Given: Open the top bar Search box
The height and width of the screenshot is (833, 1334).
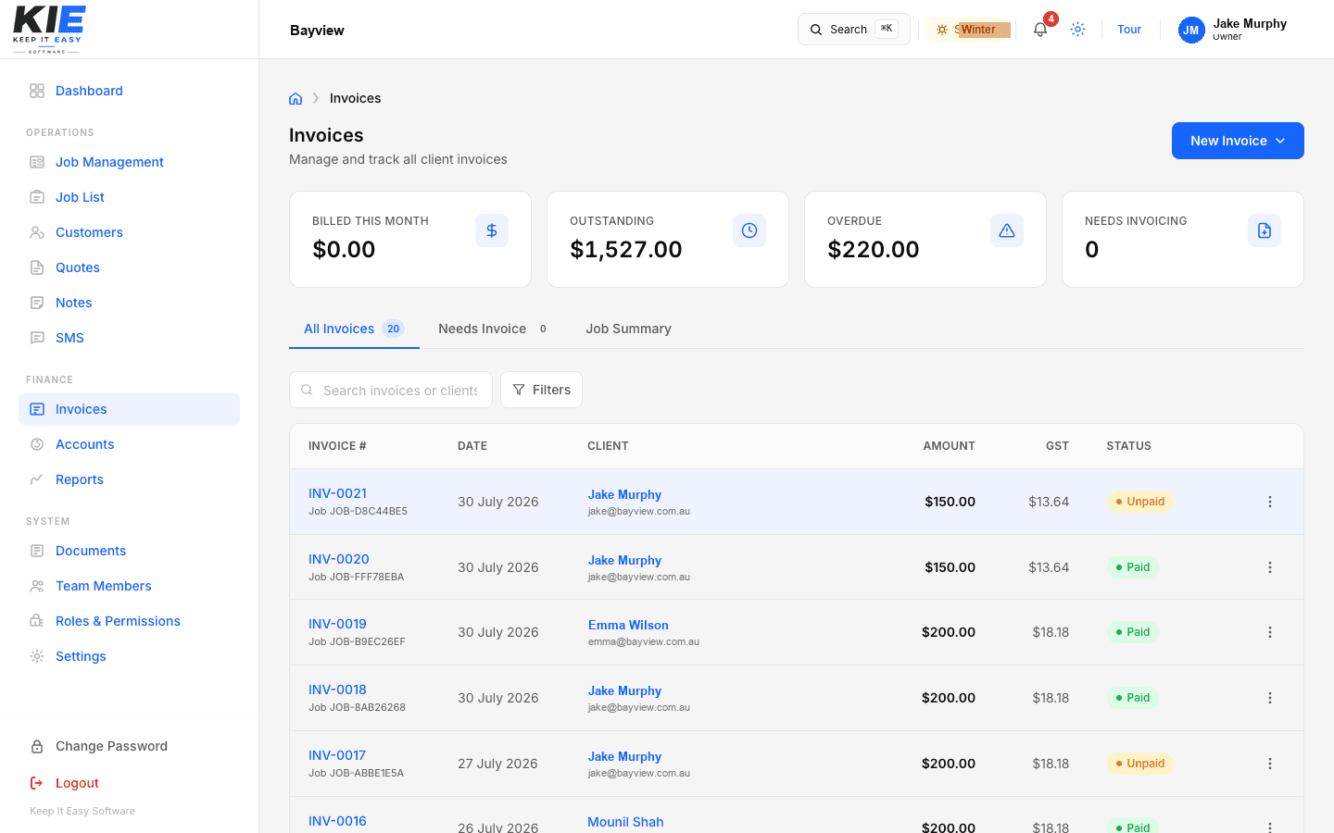Looking at the screenshot, I should tap(854, 30).
